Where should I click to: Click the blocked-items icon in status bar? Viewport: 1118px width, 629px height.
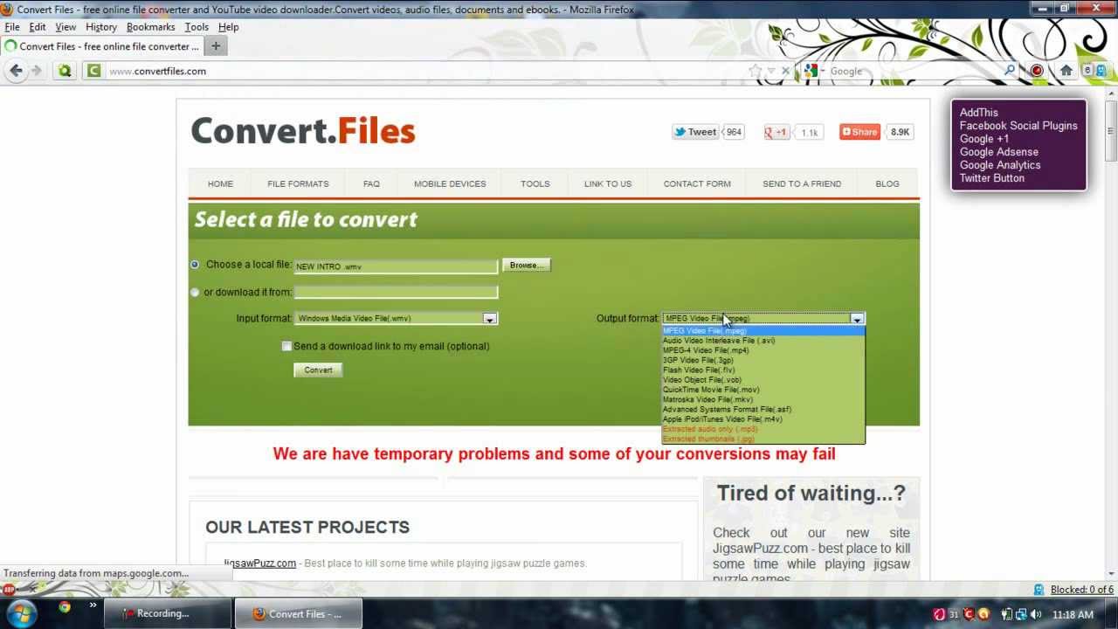coord(1039,590)
